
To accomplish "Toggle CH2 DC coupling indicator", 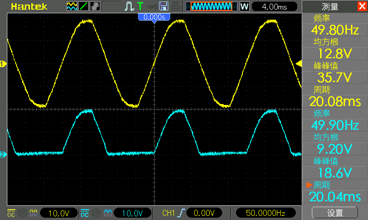I will (x=85, y=213).
